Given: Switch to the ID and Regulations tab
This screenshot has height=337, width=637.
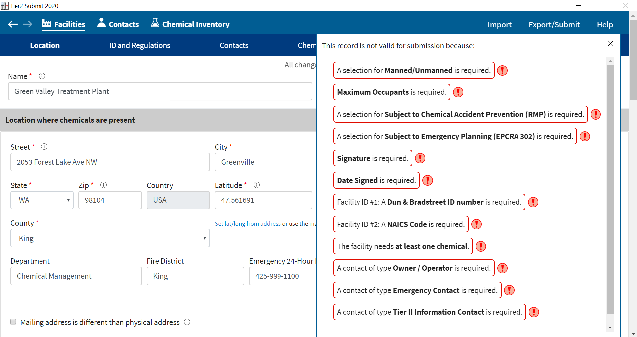Looking at the screenshot, I should (x=140, y=45).
